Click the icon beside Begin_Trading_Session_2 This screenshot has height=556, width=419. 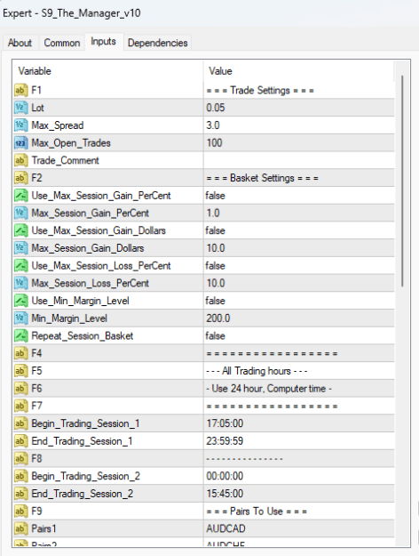pos(21,476)
